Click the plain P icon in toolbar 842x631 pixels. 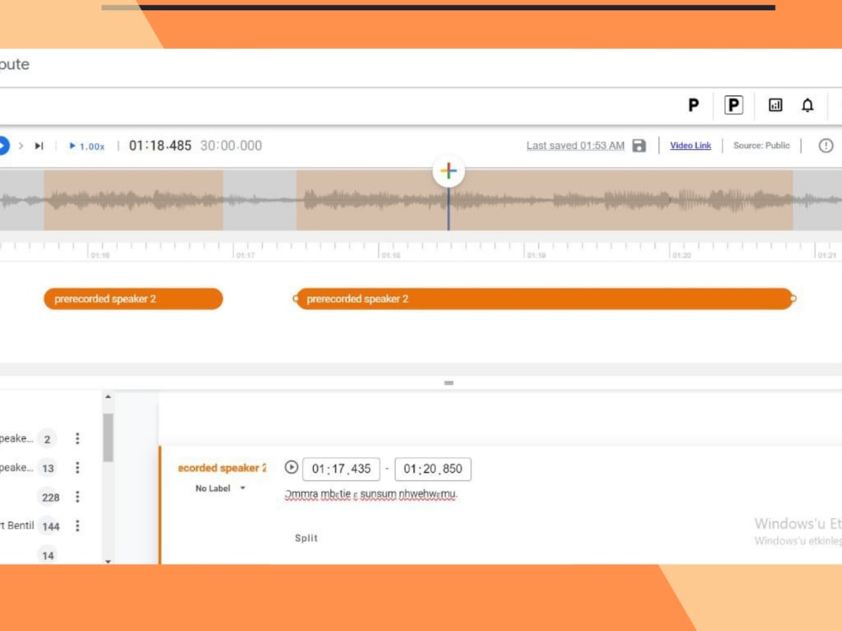click(693, 105)
